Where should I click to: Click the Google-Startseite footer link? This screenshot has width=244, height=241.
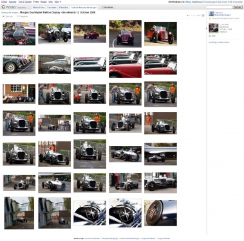(164, 238)
